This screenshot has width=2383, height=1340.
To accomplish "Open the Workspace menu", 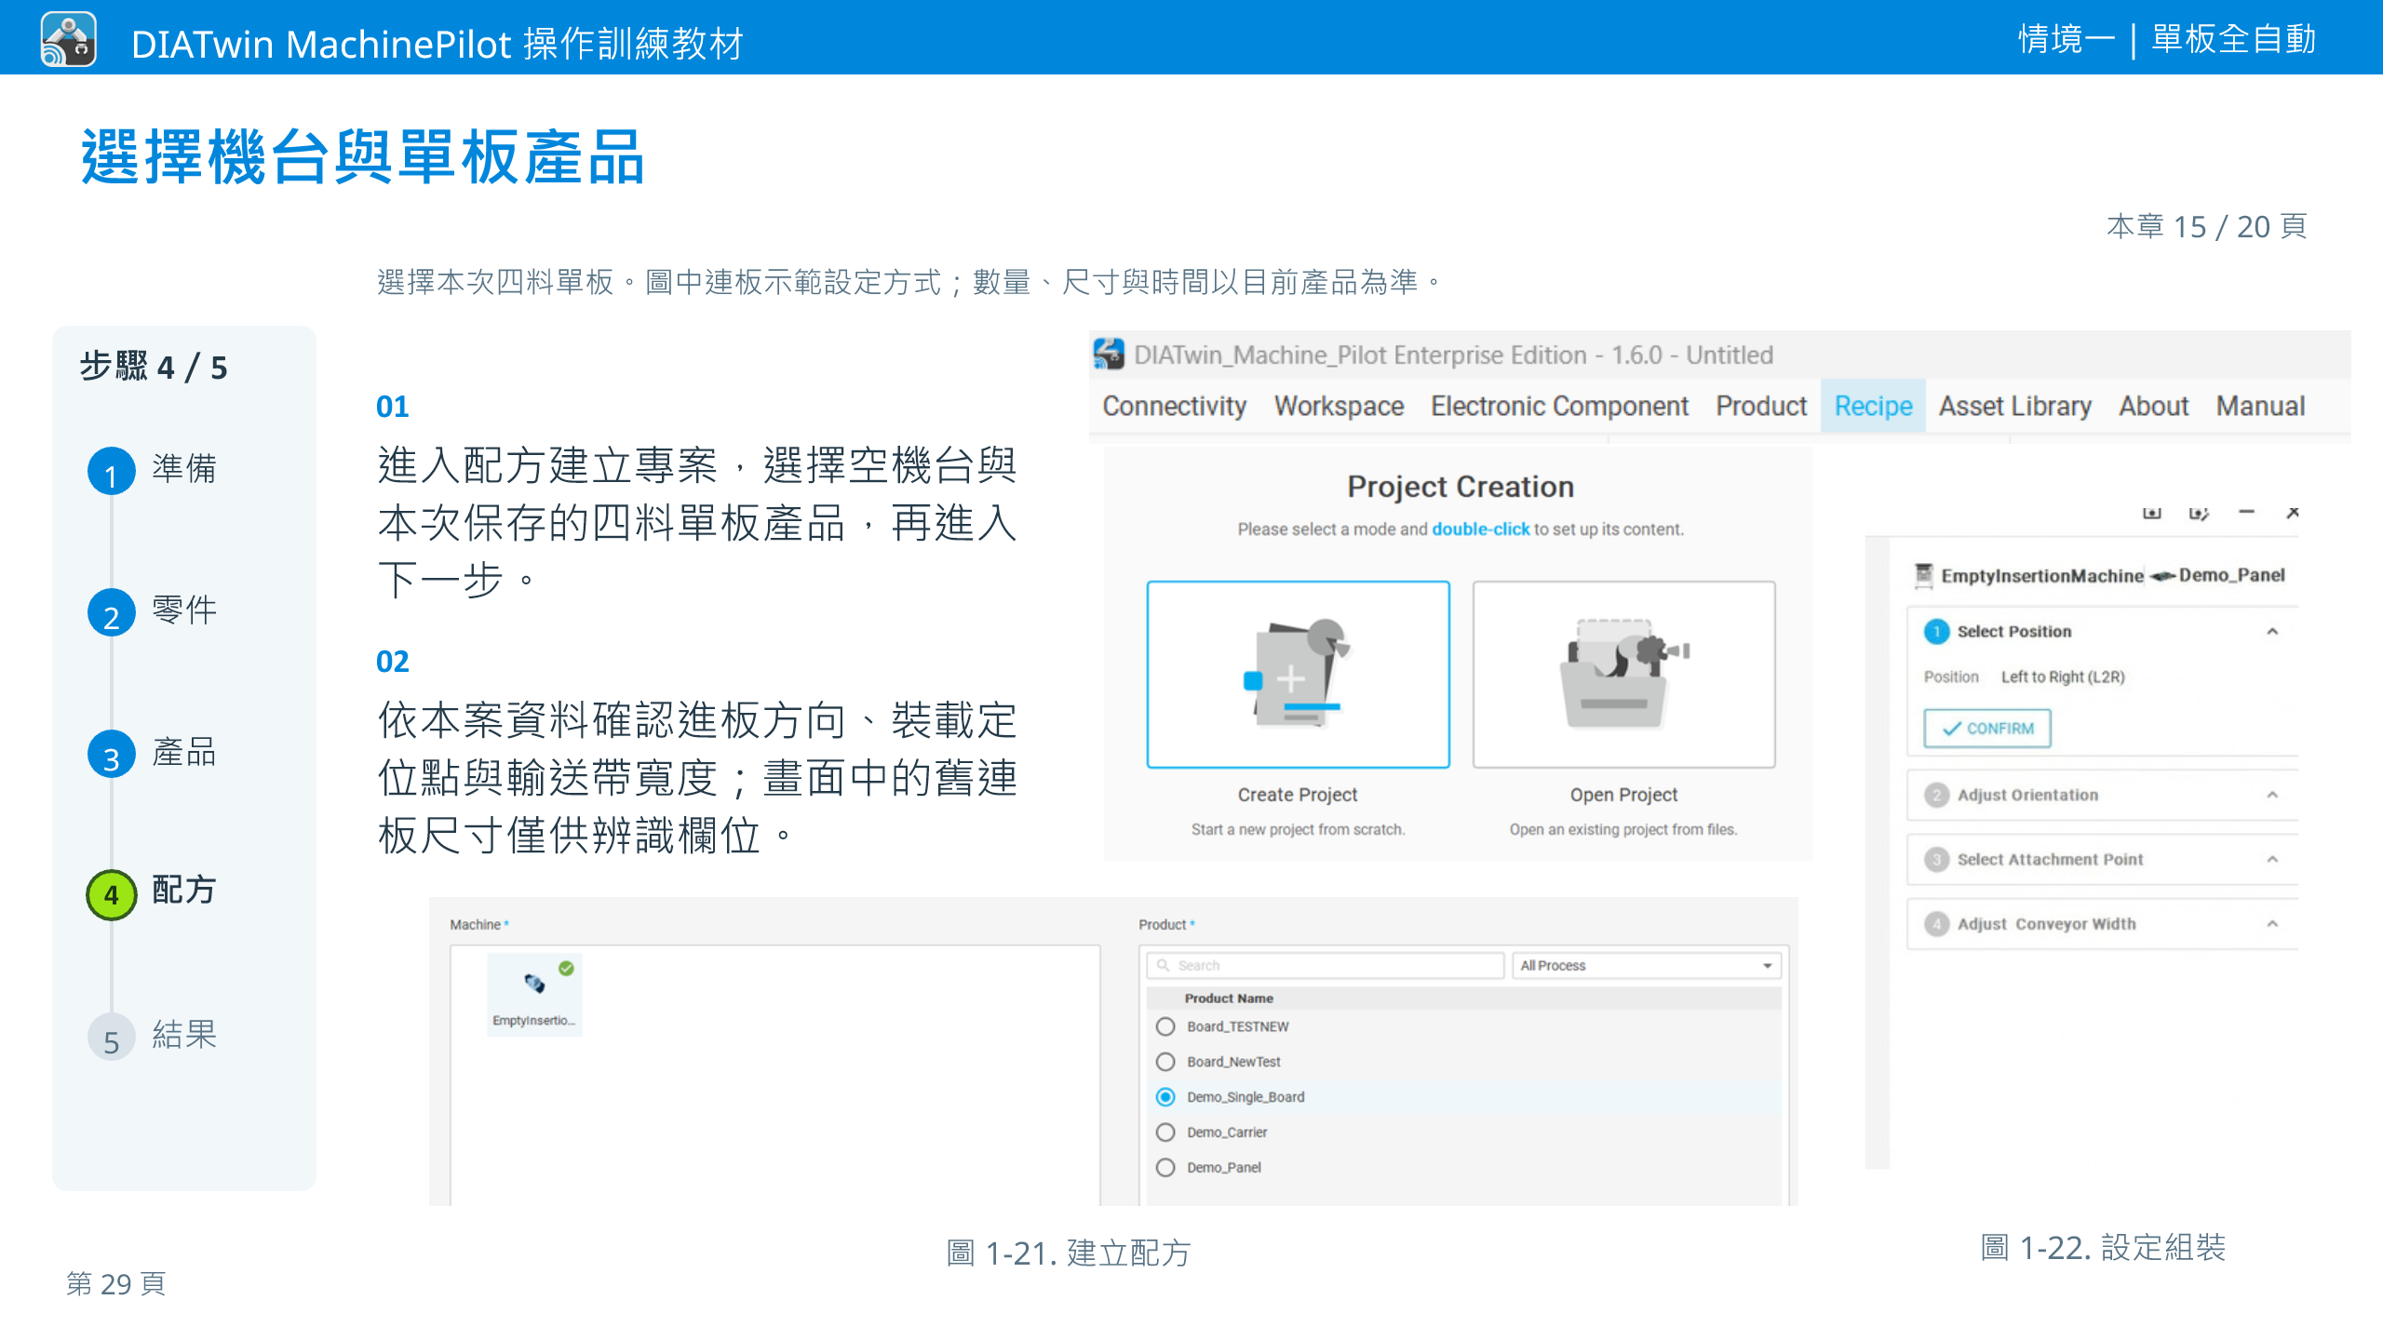I will coord(1339,406).
